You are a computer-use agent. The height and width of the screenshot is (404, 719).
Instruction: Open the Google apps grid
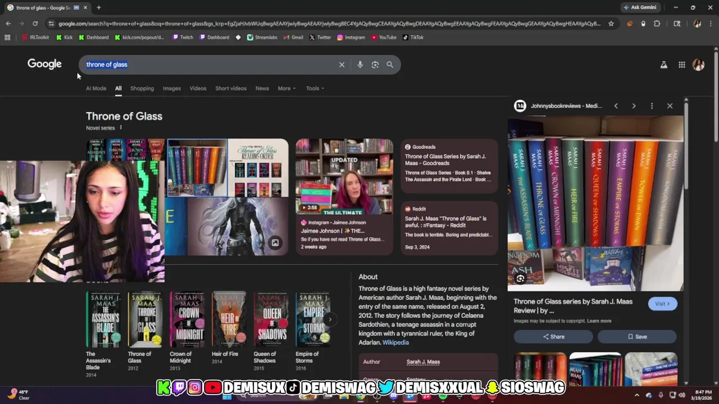click(x=682, y=65)
